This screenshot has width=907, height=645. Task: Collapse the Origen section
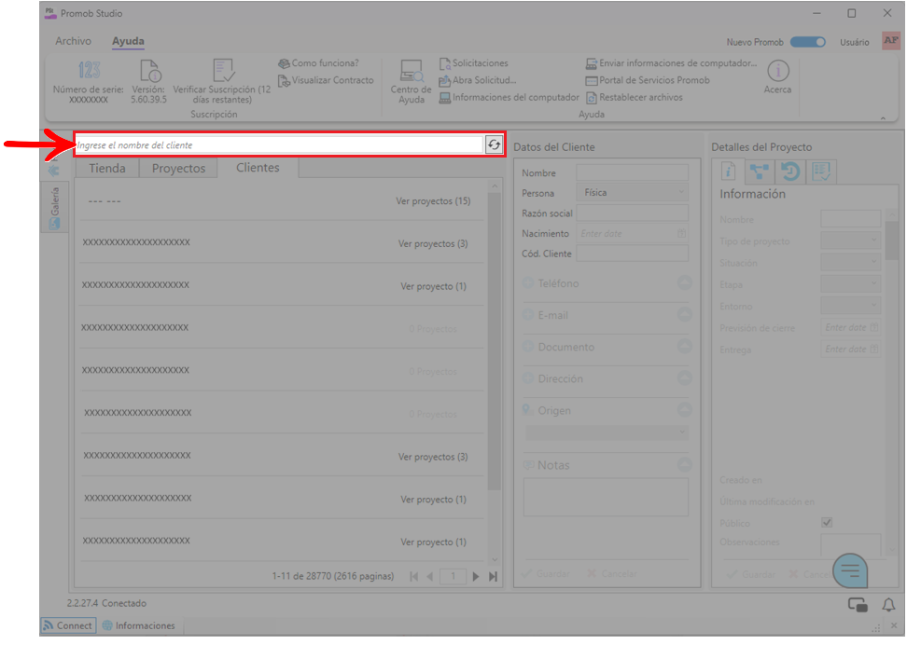[684, 410]
